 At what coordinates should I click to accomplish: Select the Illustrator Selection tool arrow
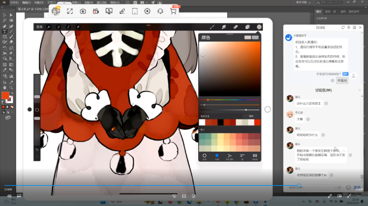tap(4, 15)
